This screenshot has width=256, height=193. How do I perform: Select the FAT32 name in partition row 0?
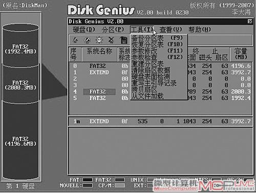[x=98, y=66]
